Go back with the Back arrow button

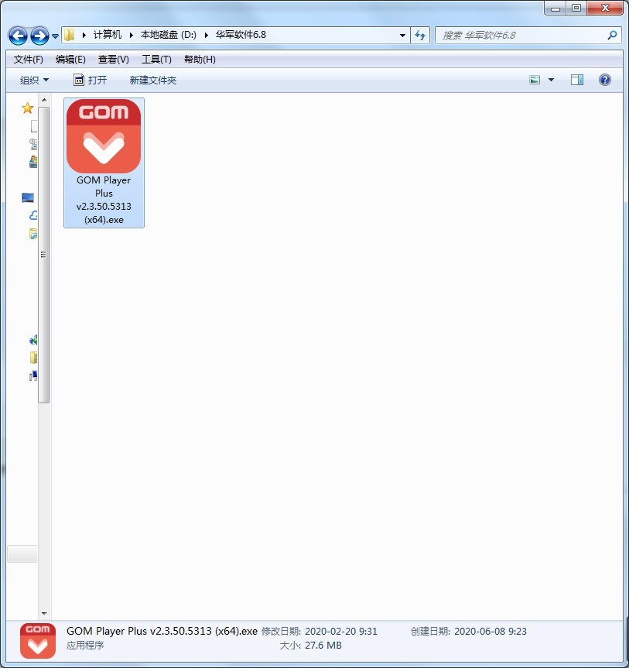[18, 36]
